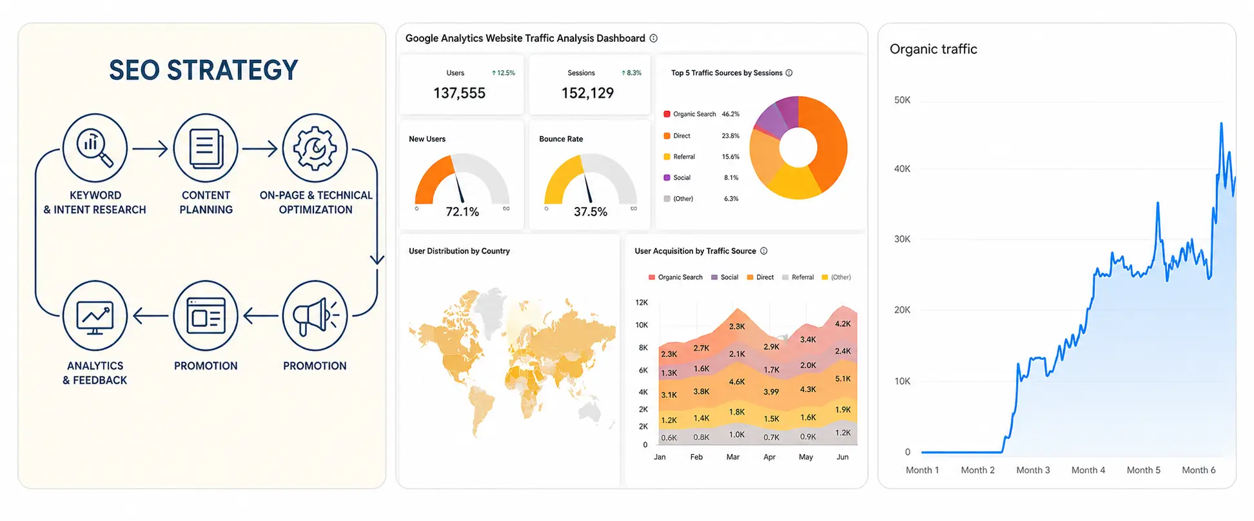Click the New Users 72.1% gauge
Viewport: 1254px width, 521px height.
pyautogui.click(x=462, y=181)
